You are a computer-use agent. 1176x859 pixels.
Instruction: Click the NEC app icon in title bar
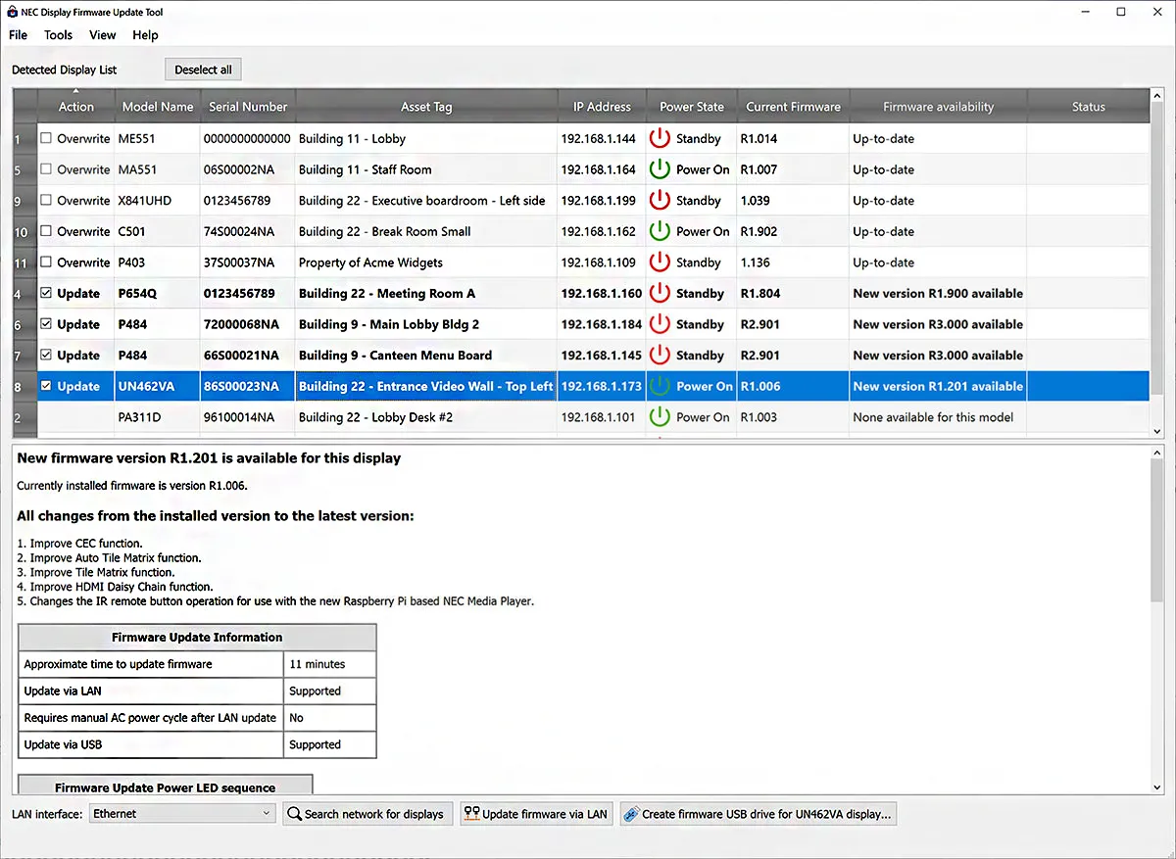tap(14, 12)
